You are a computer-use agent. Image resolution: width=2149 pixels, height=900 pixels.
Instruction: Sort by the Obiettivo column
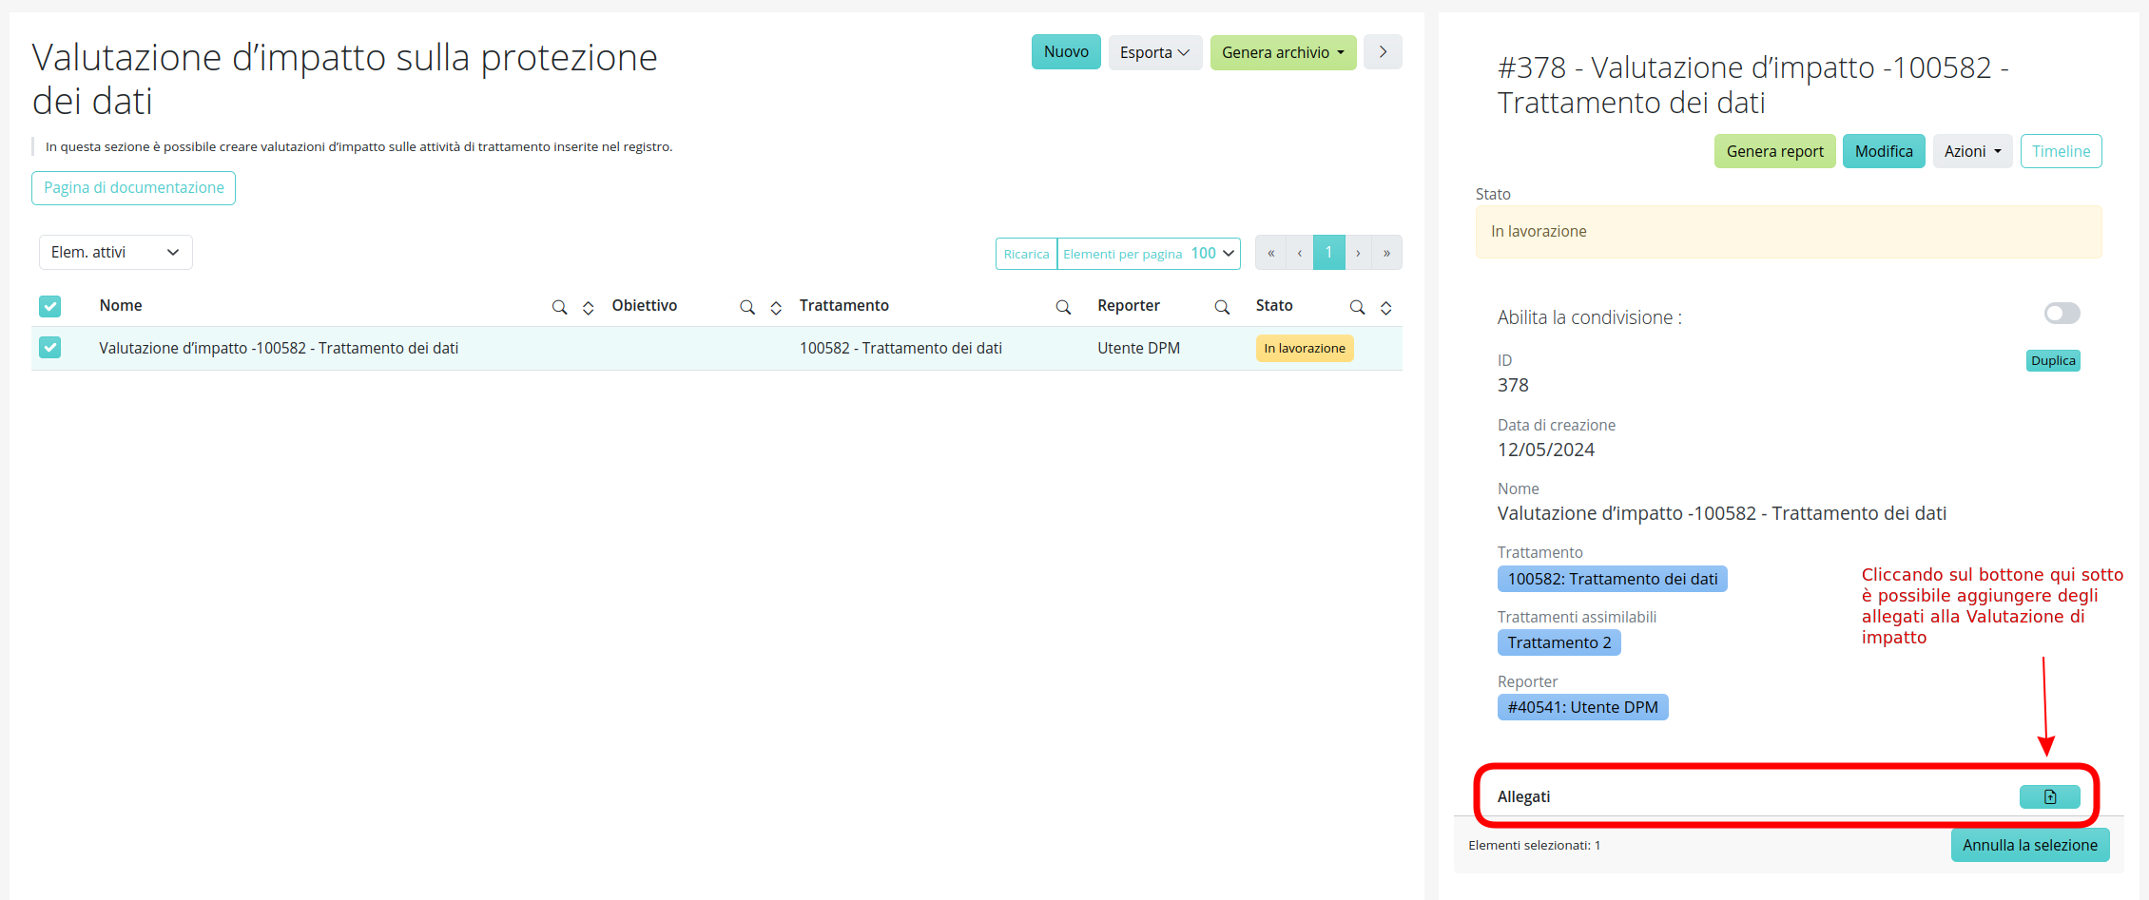click(x=776, y=307)
